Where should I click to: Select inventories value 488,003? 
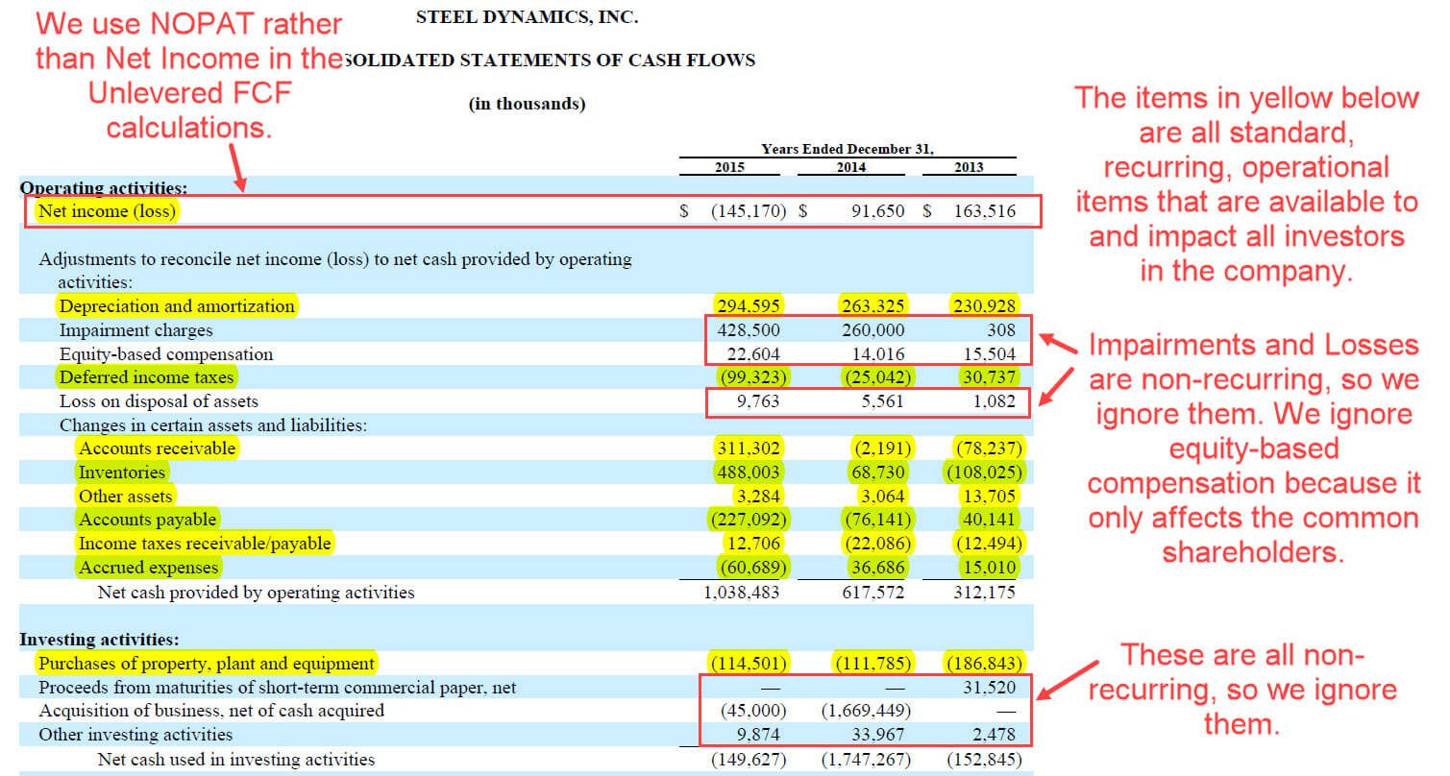click(750, 473)
